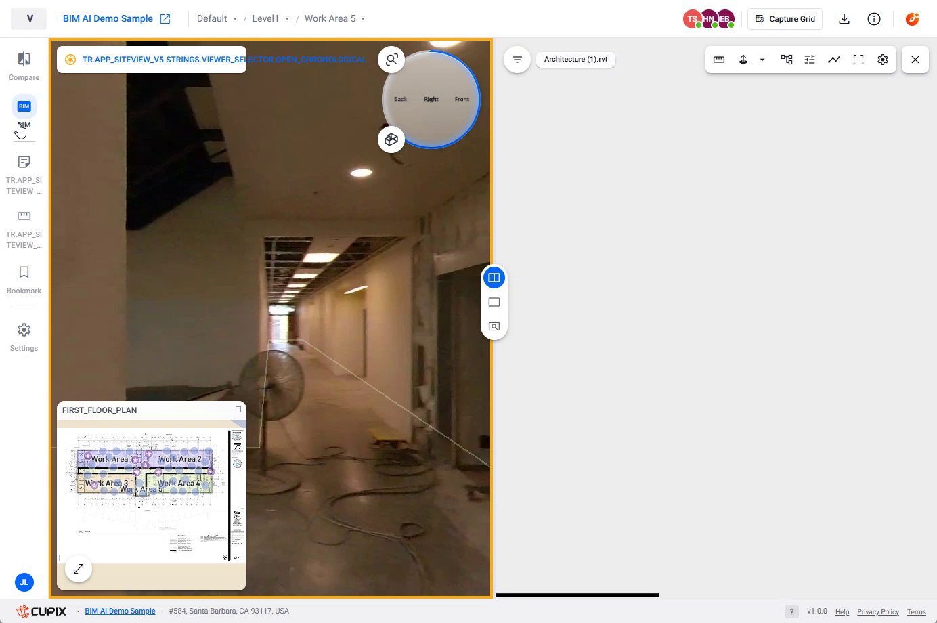Screen dimensions: 937x623
Task: Expand the floor plan minimap
Action: pos(79,569)
